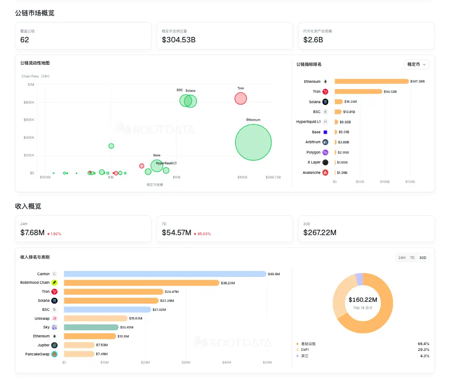Viewport: 456px width, 382px height.
Task: Click the Polygon purple logo
Action: coord(326,152)
